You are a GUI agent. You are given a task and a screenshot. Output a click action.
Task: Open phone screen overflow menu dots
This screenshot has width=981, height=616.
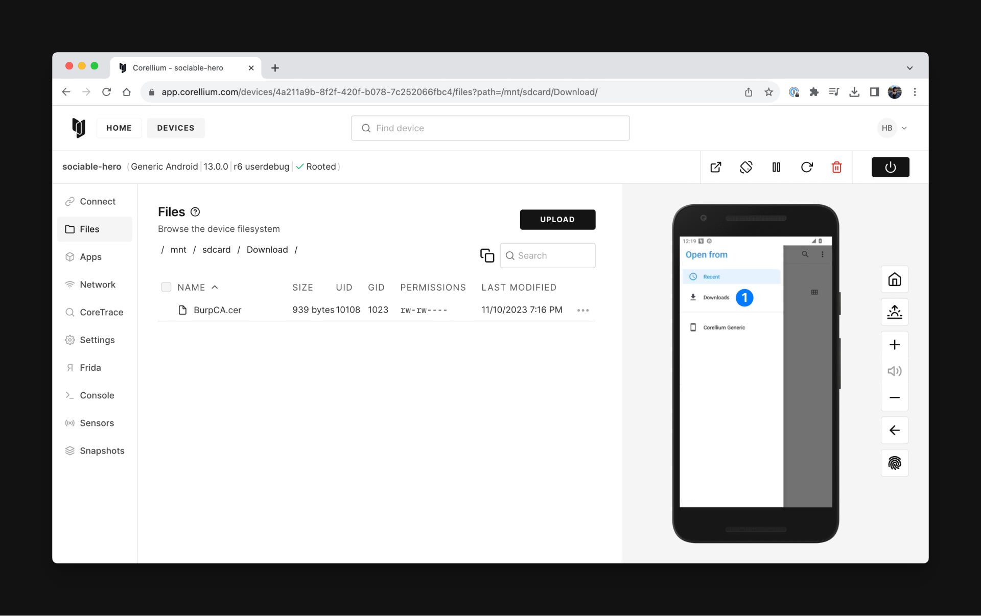click(822, 254)
